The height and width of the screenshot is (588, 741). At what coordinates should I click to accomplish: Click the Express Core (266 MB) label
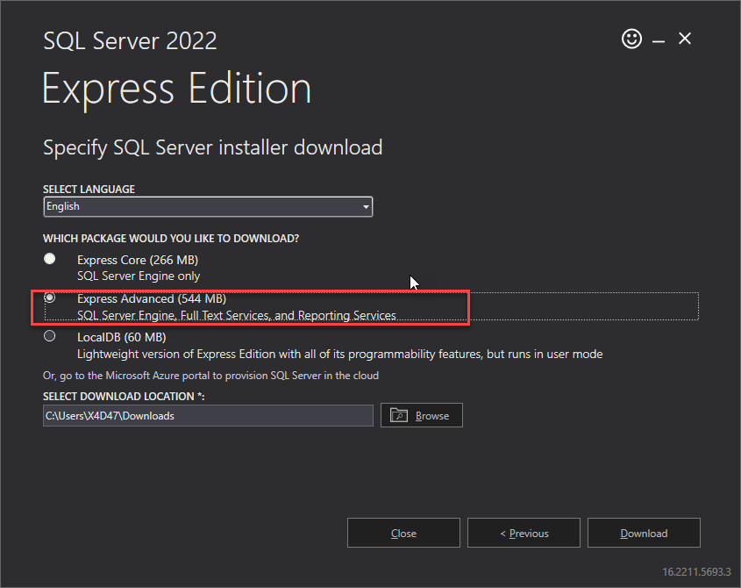click(138, 260)
